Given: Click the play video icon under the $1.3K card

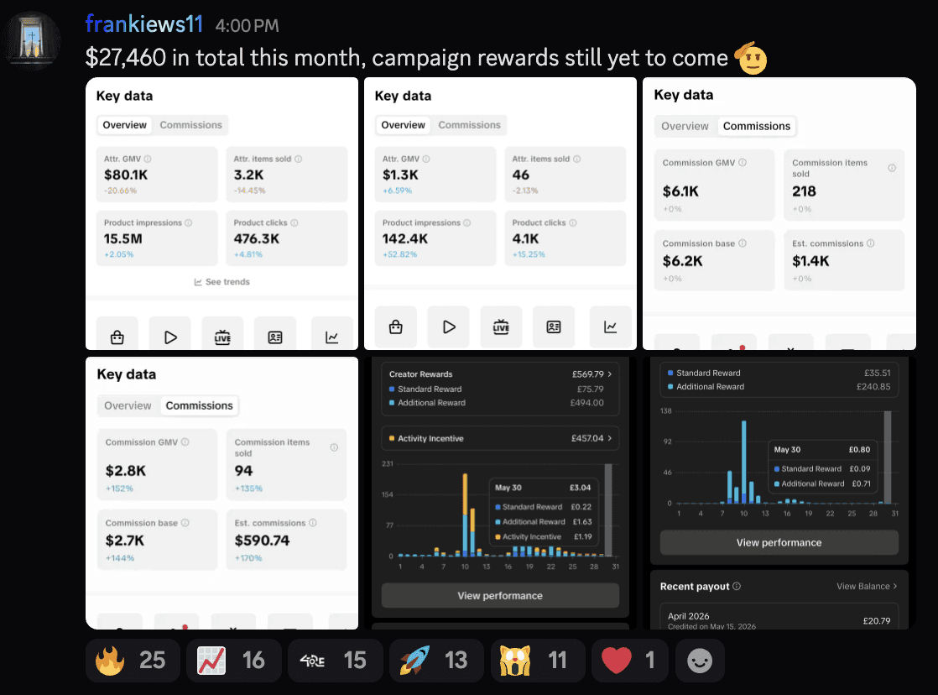Looking at the screenshot, I should pos(449,327).
